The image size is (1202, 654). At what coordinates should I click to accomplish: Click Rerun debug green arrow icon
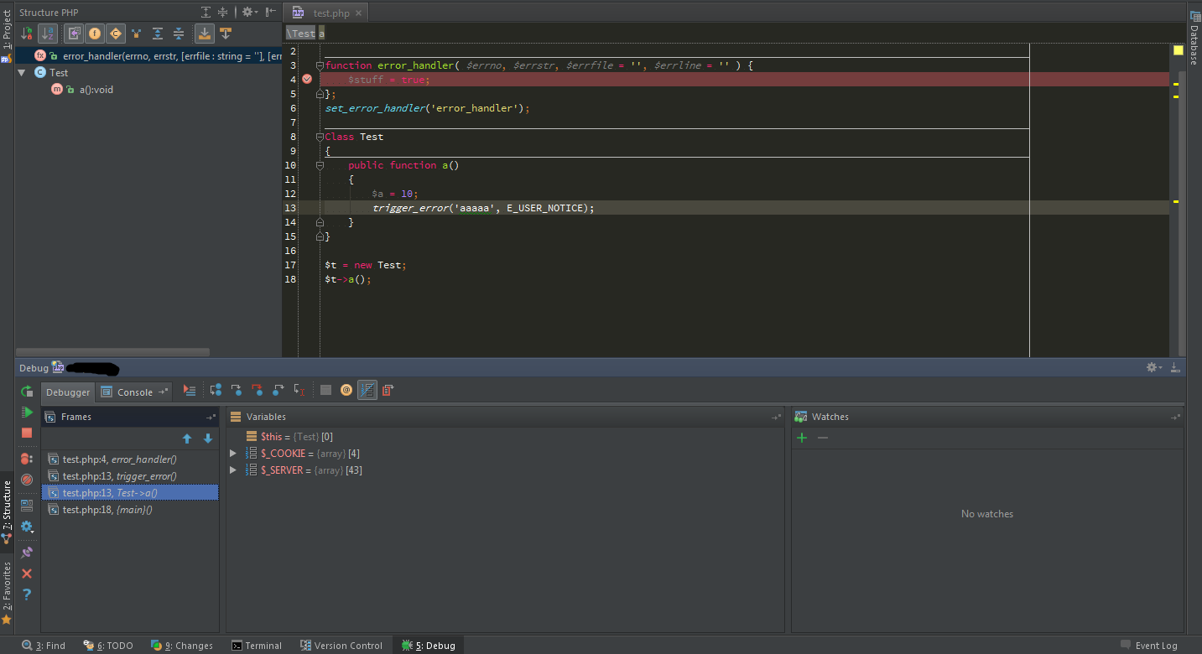coord(27,392)
